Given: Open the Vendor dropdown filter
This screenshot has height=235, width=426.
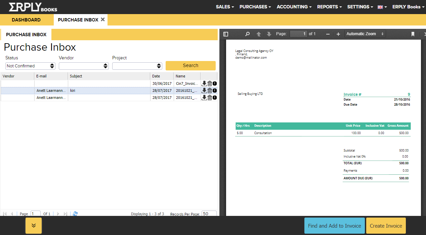Looking at the screenshot, I should [84, 66].
